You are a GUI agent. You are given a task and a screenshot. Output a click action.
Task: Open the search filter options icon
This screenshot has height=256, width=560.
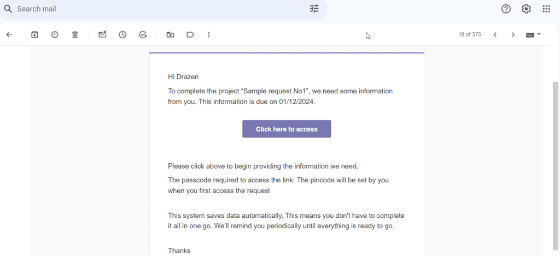click(314, 9)
